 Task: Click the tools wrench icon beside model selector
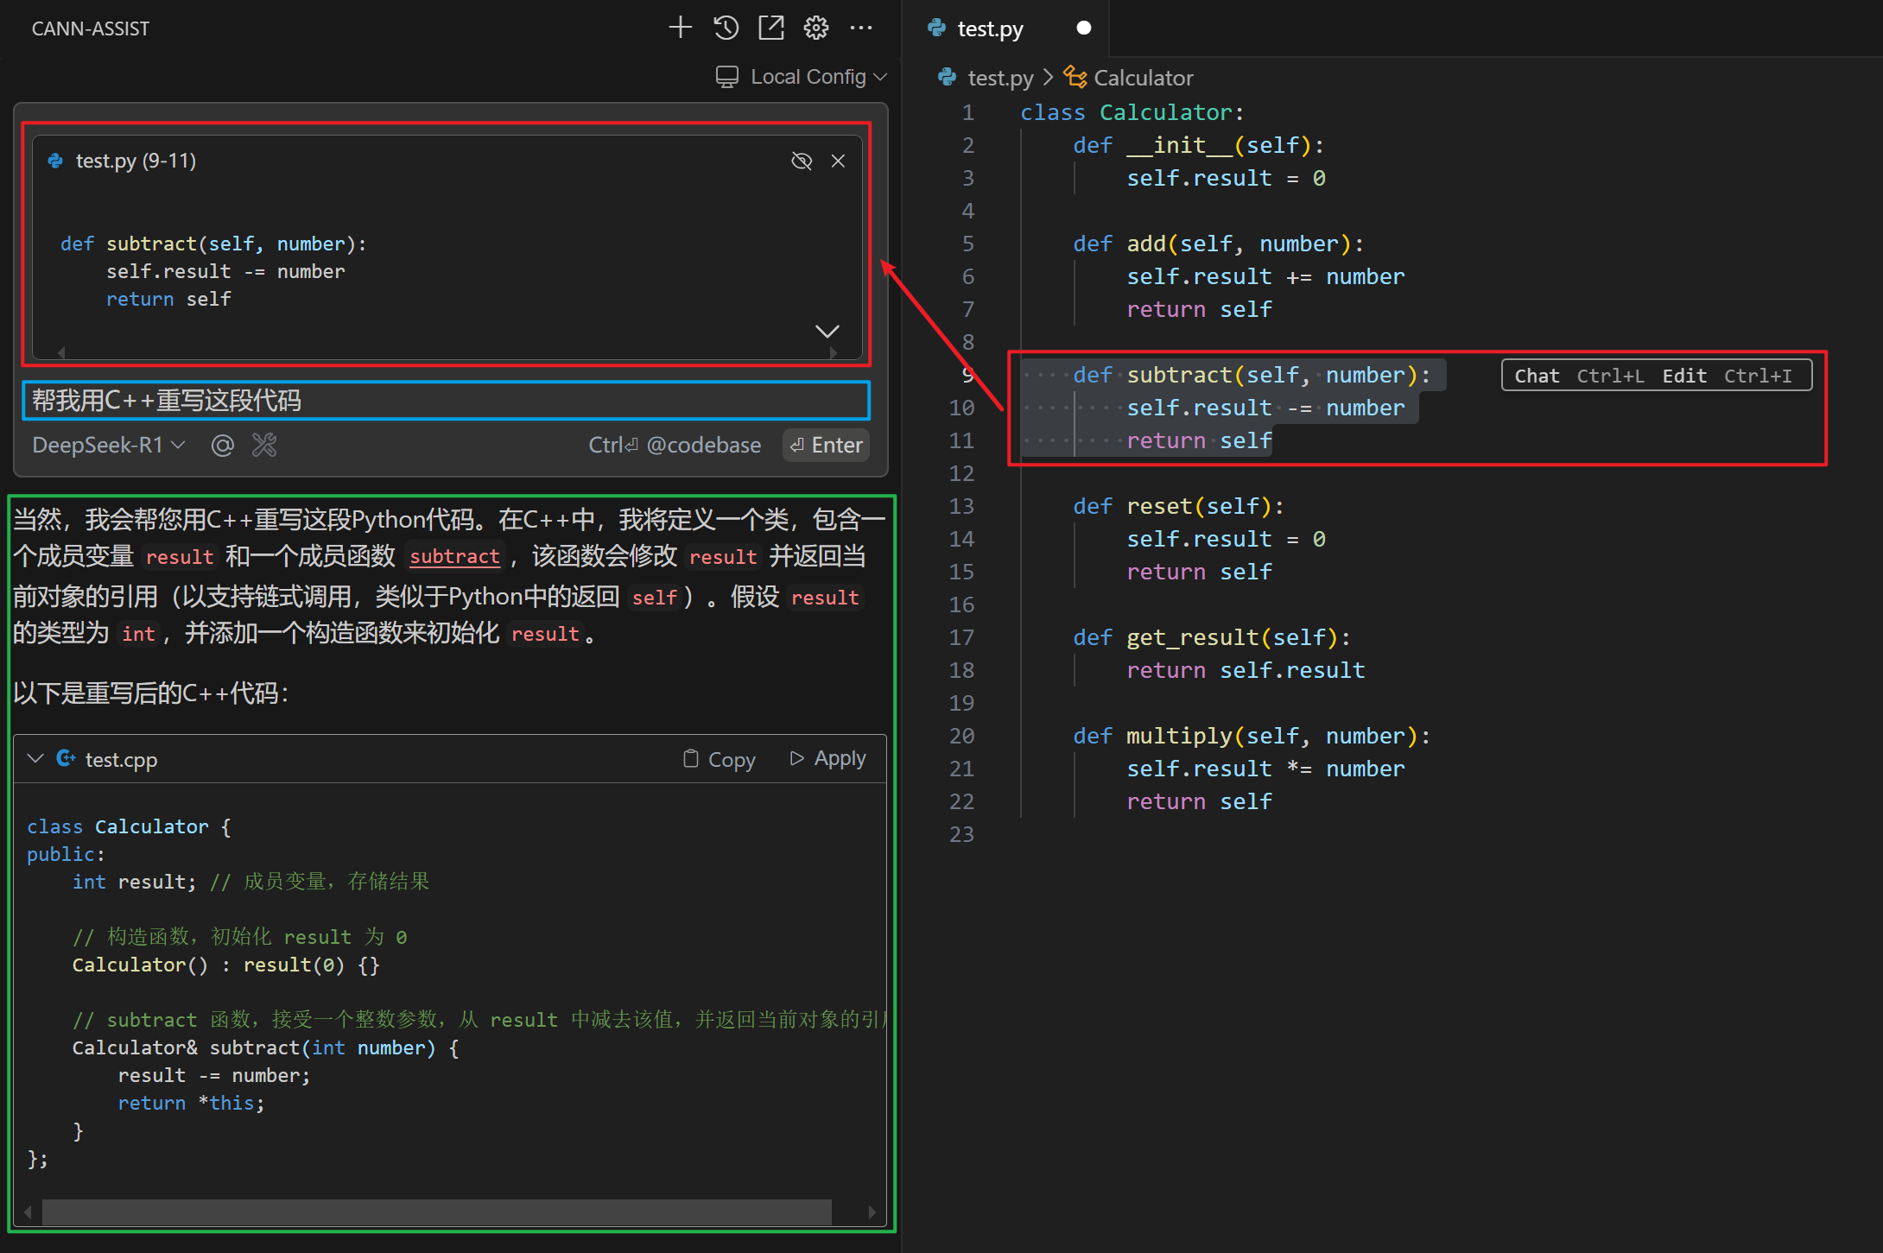(x=264, y=446)
